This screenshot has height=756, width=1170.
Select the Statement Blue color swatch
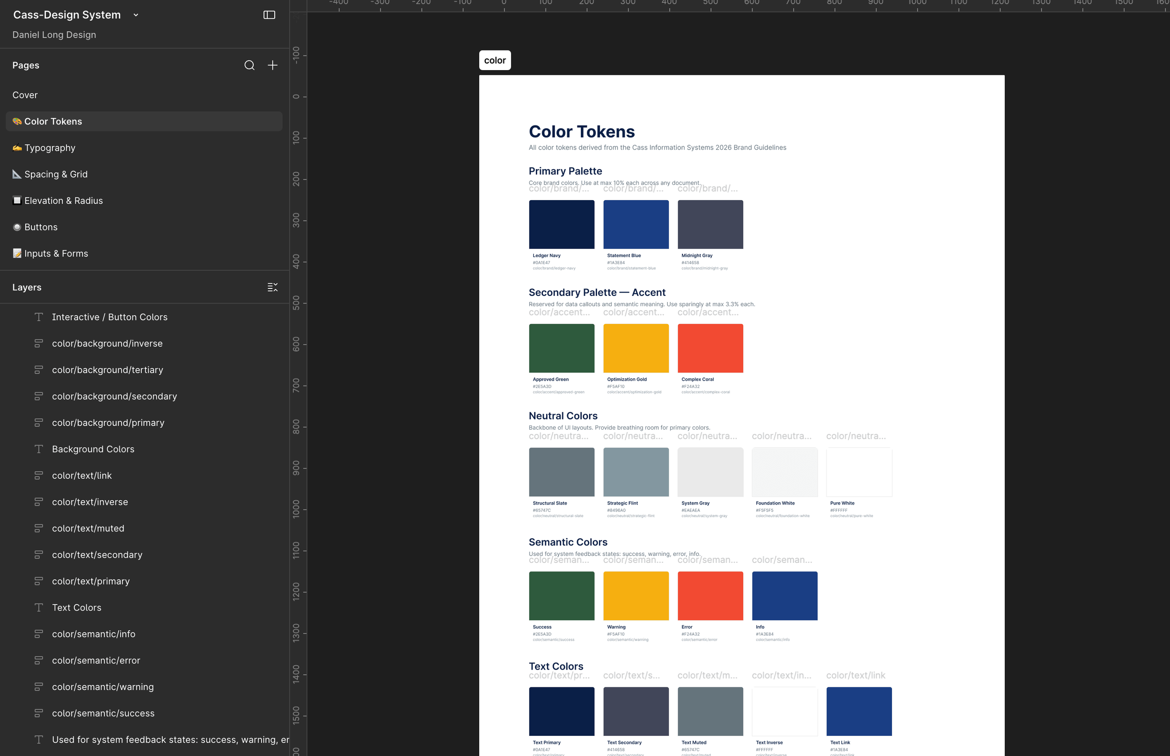pyautogui.click(x=636, y=224)
